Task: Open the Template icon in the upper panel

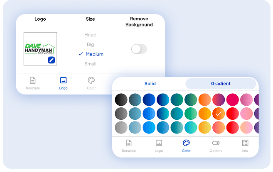Action: (32, 80)
